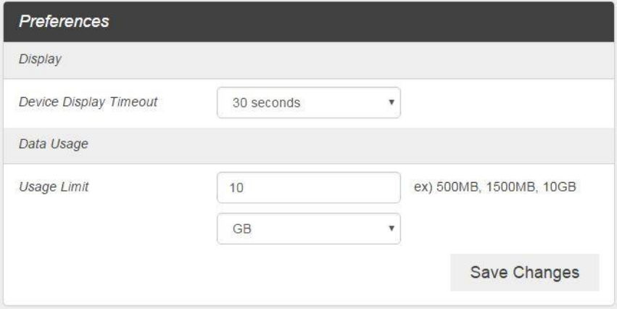The height and width of the screenshot is (309, 617).
Task: Place cursor in the usage limit number box
Action: click(x=308, y=188)
